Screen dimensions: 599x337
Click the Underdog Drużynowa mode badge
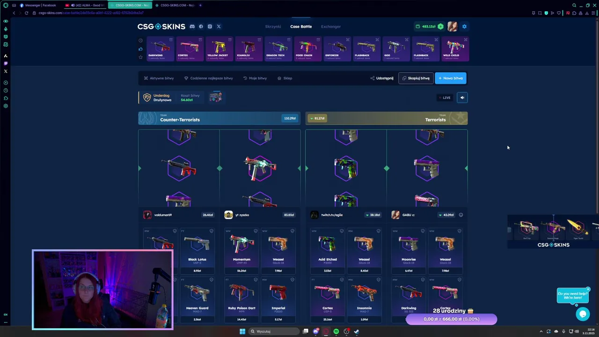pos(157,97)
